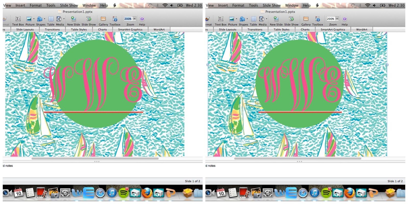The image size is (408, 204).
Task: Open the SmartArt Graphics tab in right window
Action: pos(333,30)
